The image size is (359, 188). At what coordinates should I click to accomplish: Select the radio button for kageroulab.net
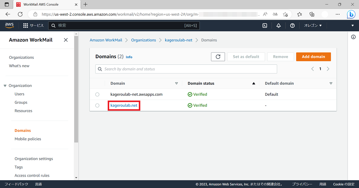click(x=97, y=105)
